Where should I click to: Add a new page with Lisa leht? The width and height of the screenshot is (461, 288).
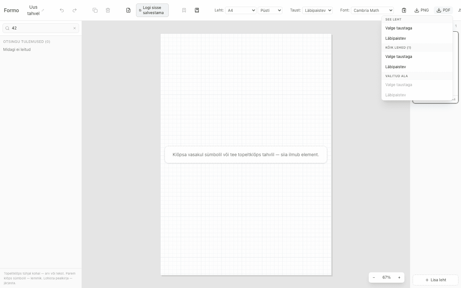click(435, 280)
